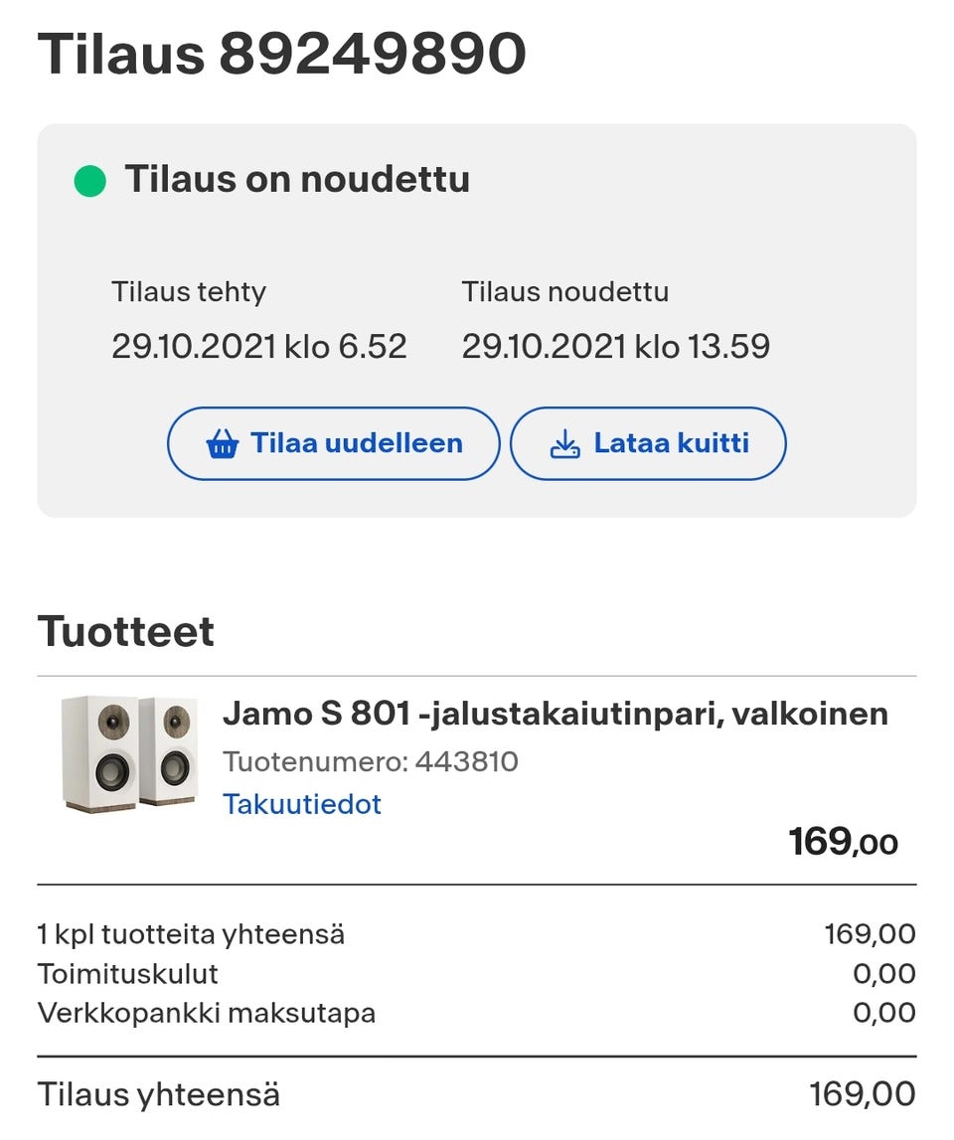This screenshot has height=1140, width=954.
Task: Click the Tilaus tehty label
Action: point(189,292)
